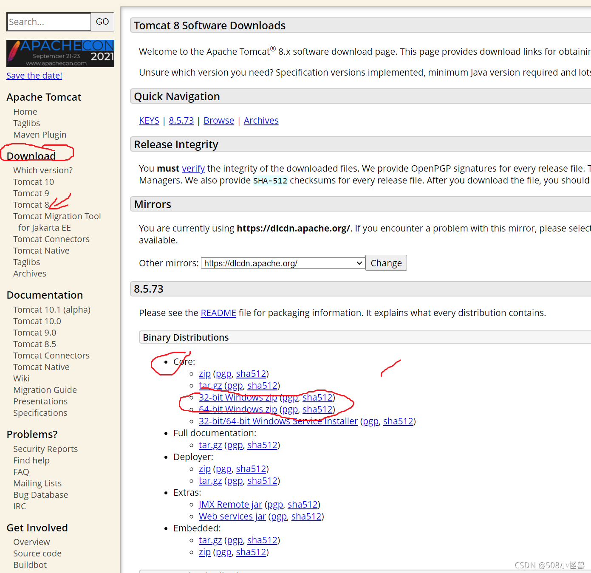Open Mailing Lists link
The height and width of the screenshot is (573, 591).
click(37, 483)
